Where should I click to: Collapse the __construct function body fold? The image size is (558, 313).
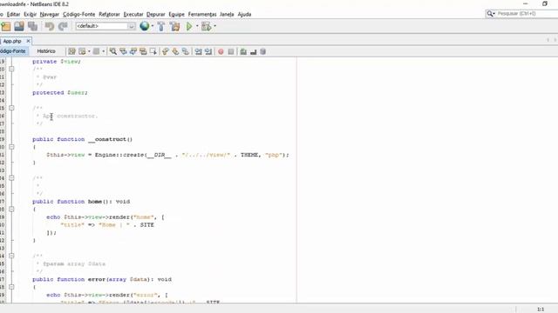point(11,147)
